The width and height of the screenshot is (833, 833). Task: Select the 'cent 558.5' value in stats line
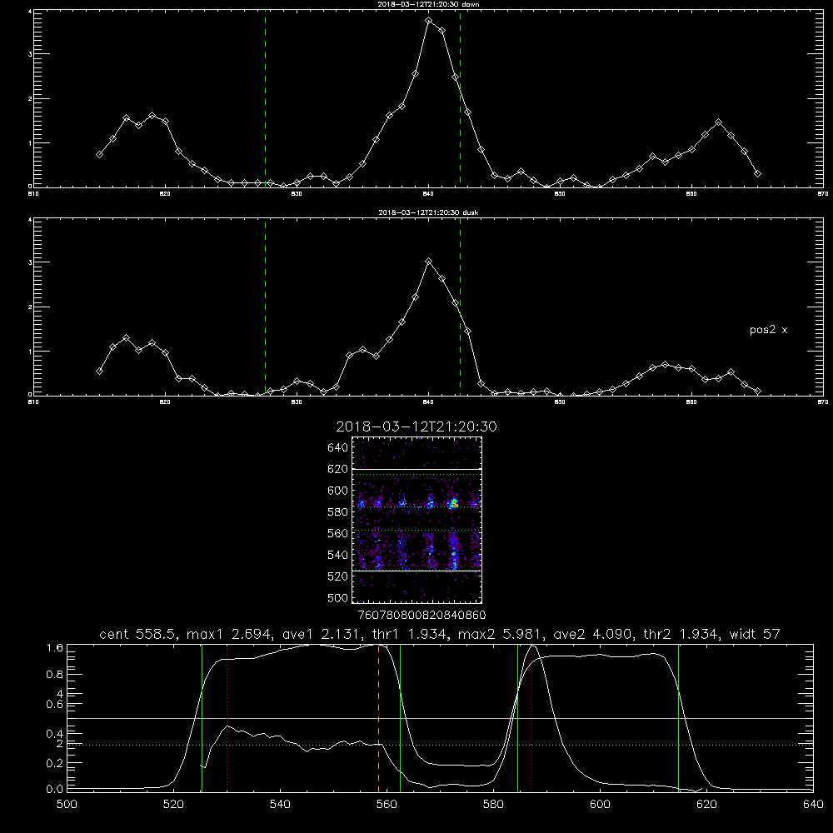point(138,634)
